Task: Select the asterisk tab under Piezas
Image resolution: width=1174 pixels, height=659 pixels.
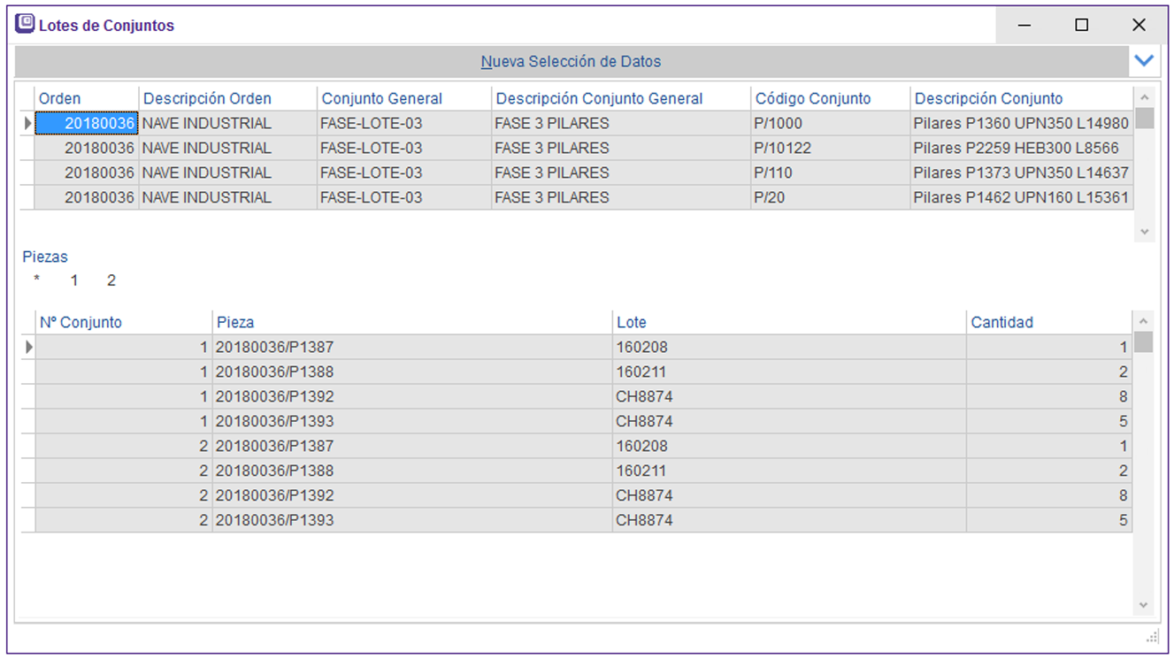Action: pyautogui.click(x=36, y=280)
